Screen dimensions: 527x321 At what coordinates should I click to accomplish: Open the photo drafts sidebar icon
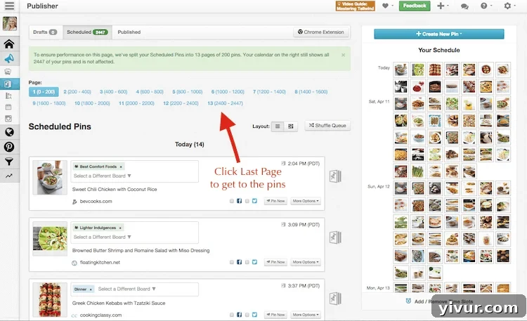point(8,72)
